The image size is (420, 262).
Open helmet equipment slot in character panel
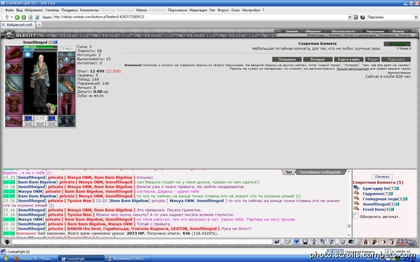point(14,54)
